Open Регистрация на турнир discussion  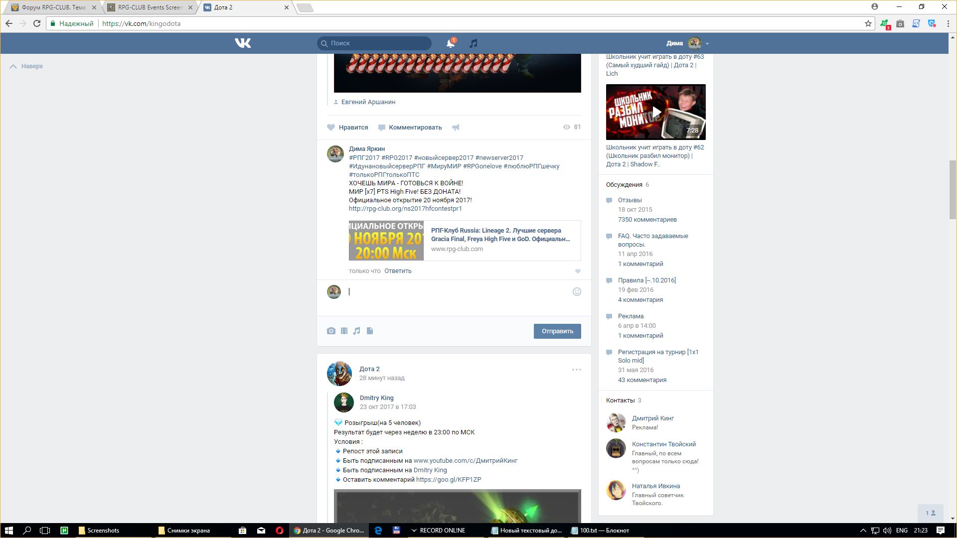(658, 356)
